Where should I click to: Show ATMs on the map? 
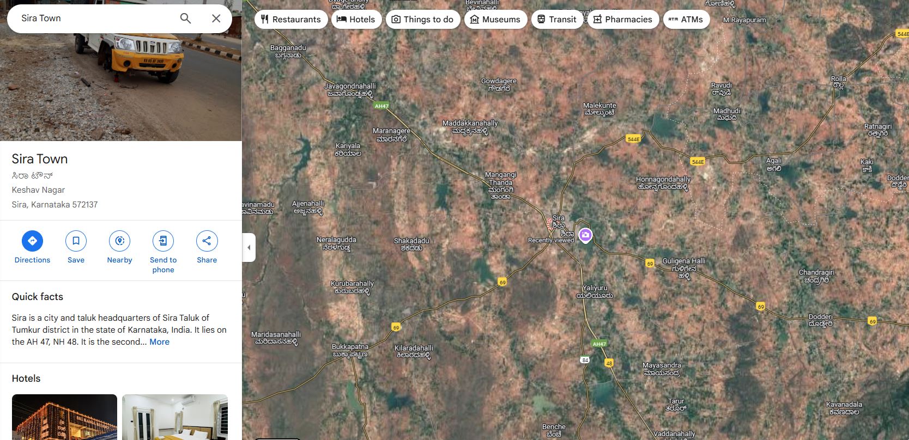pos(686,20)
